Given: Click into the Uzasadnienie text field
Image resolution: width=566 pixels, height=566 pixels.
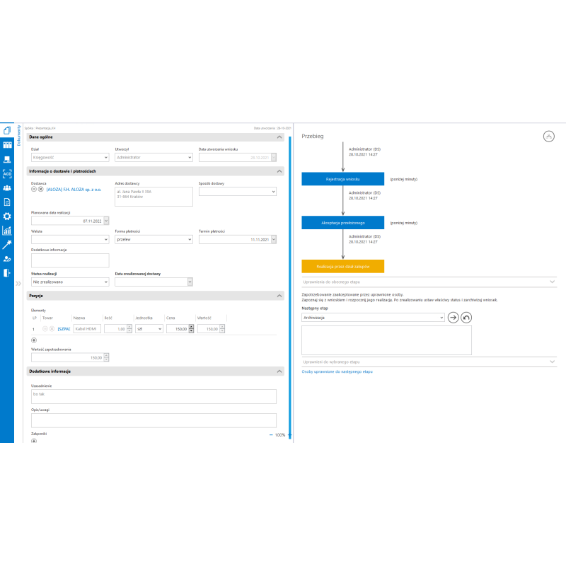Looking at the screenshot, I should (153, 396).
